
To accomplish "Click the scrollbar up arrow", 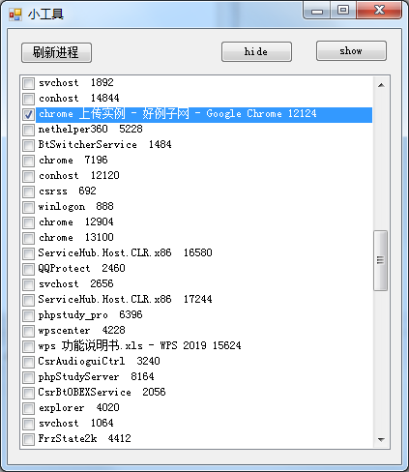I will pyautogui.click(x=381, y=85).
